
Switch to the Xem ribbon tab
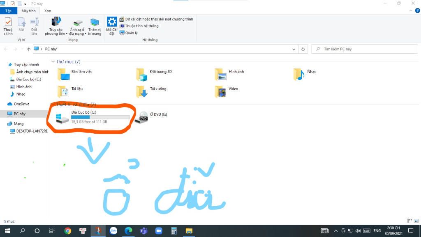pos(48,11)
